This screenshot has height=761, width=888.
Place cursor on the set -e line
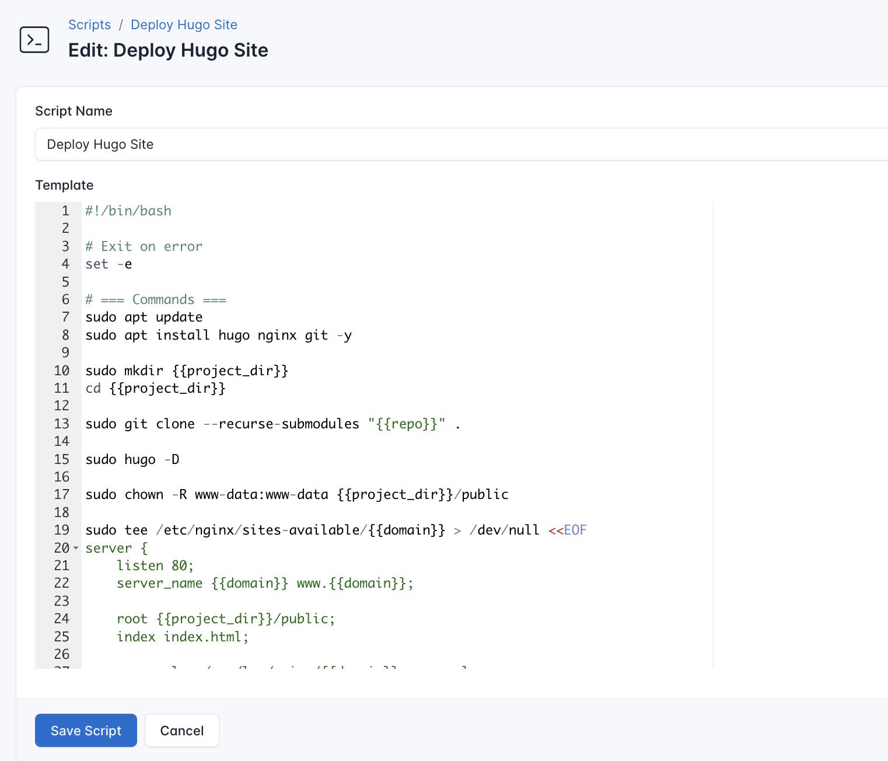(109, 264)
